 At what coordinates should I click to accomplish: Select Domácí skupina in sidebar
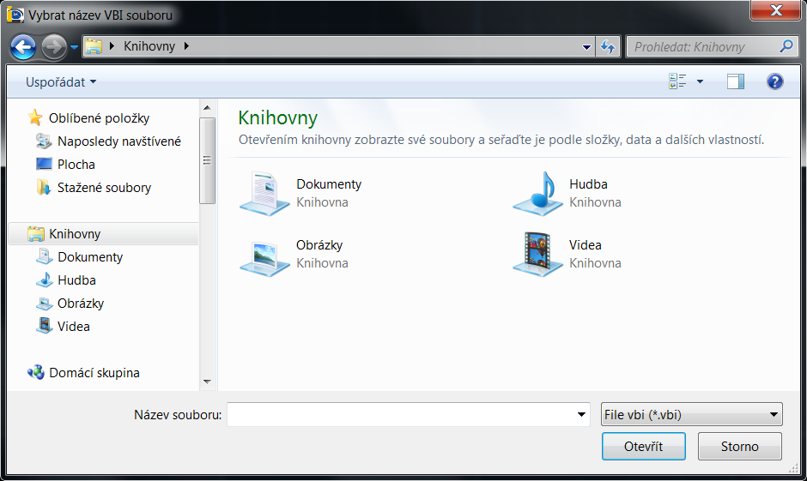(x=94, y=373)
